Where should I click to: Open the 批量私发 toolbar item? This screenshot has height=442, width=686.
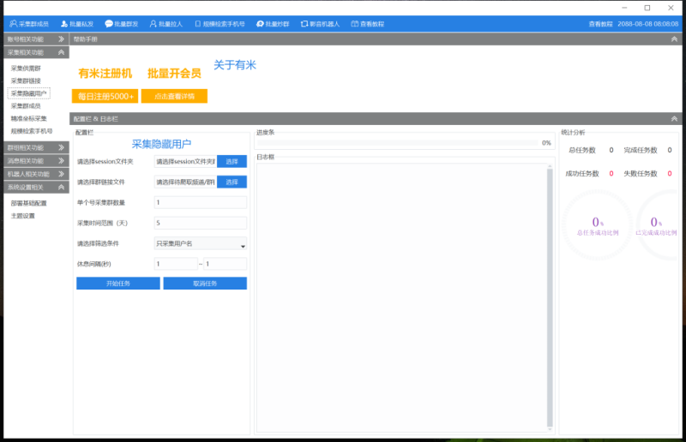click(x=77, y=24)
